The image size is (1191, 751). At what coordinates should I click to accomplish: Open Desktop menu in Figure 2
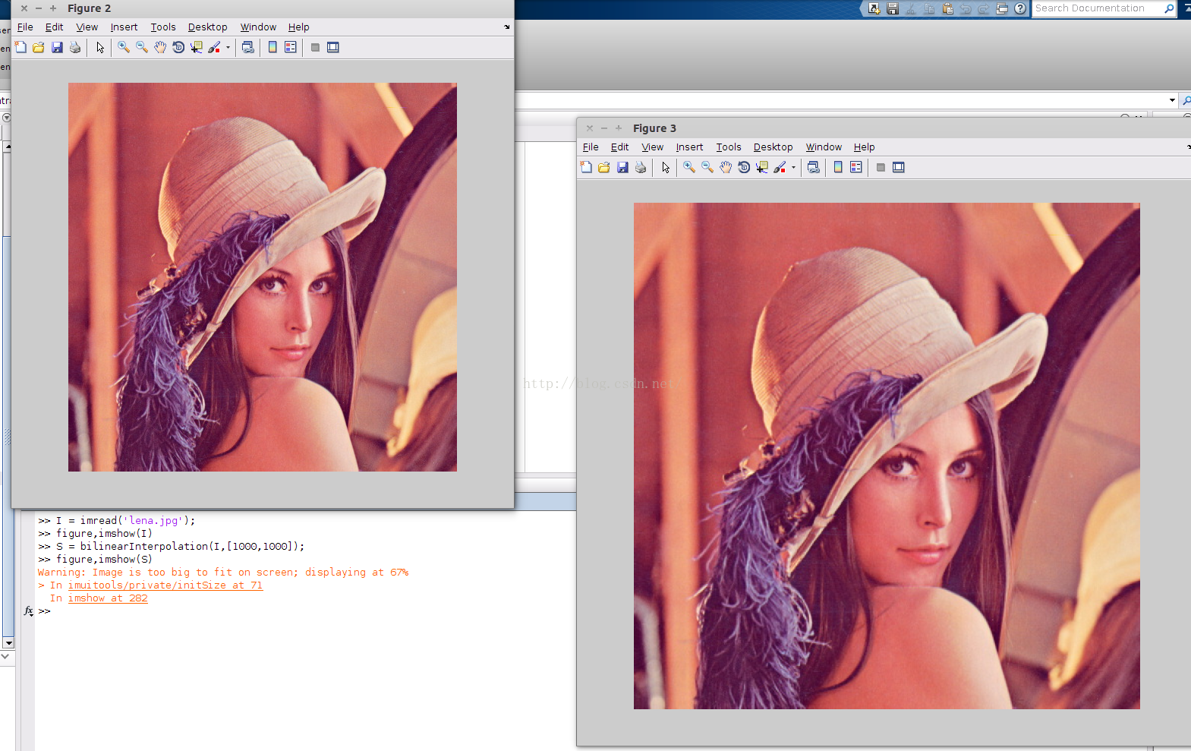click(207, 27)
